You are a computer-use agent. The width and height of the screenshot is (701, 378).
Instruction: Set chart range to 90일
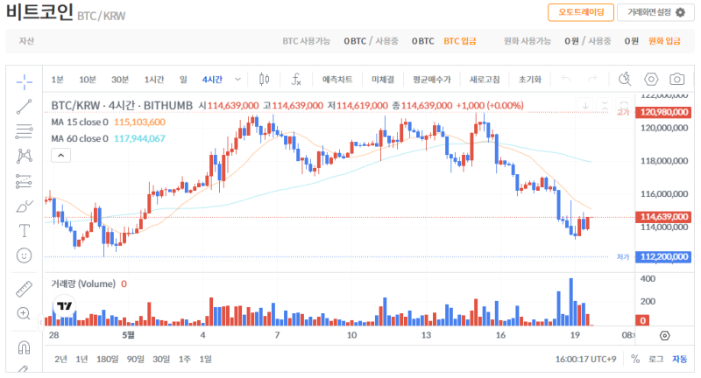136,360
